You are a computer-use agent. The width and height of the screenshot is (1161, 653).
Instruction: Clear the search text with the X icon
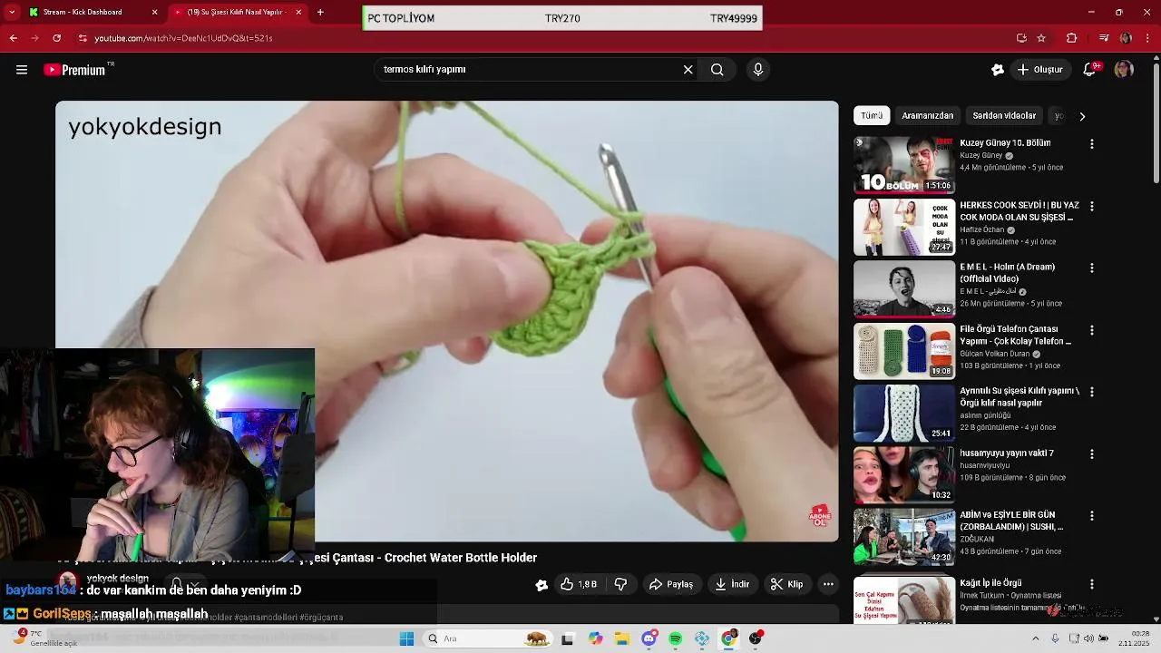688,70
